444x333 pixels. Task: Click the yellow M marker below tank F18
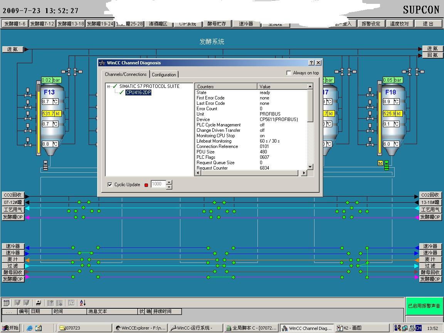pos(380,163)
